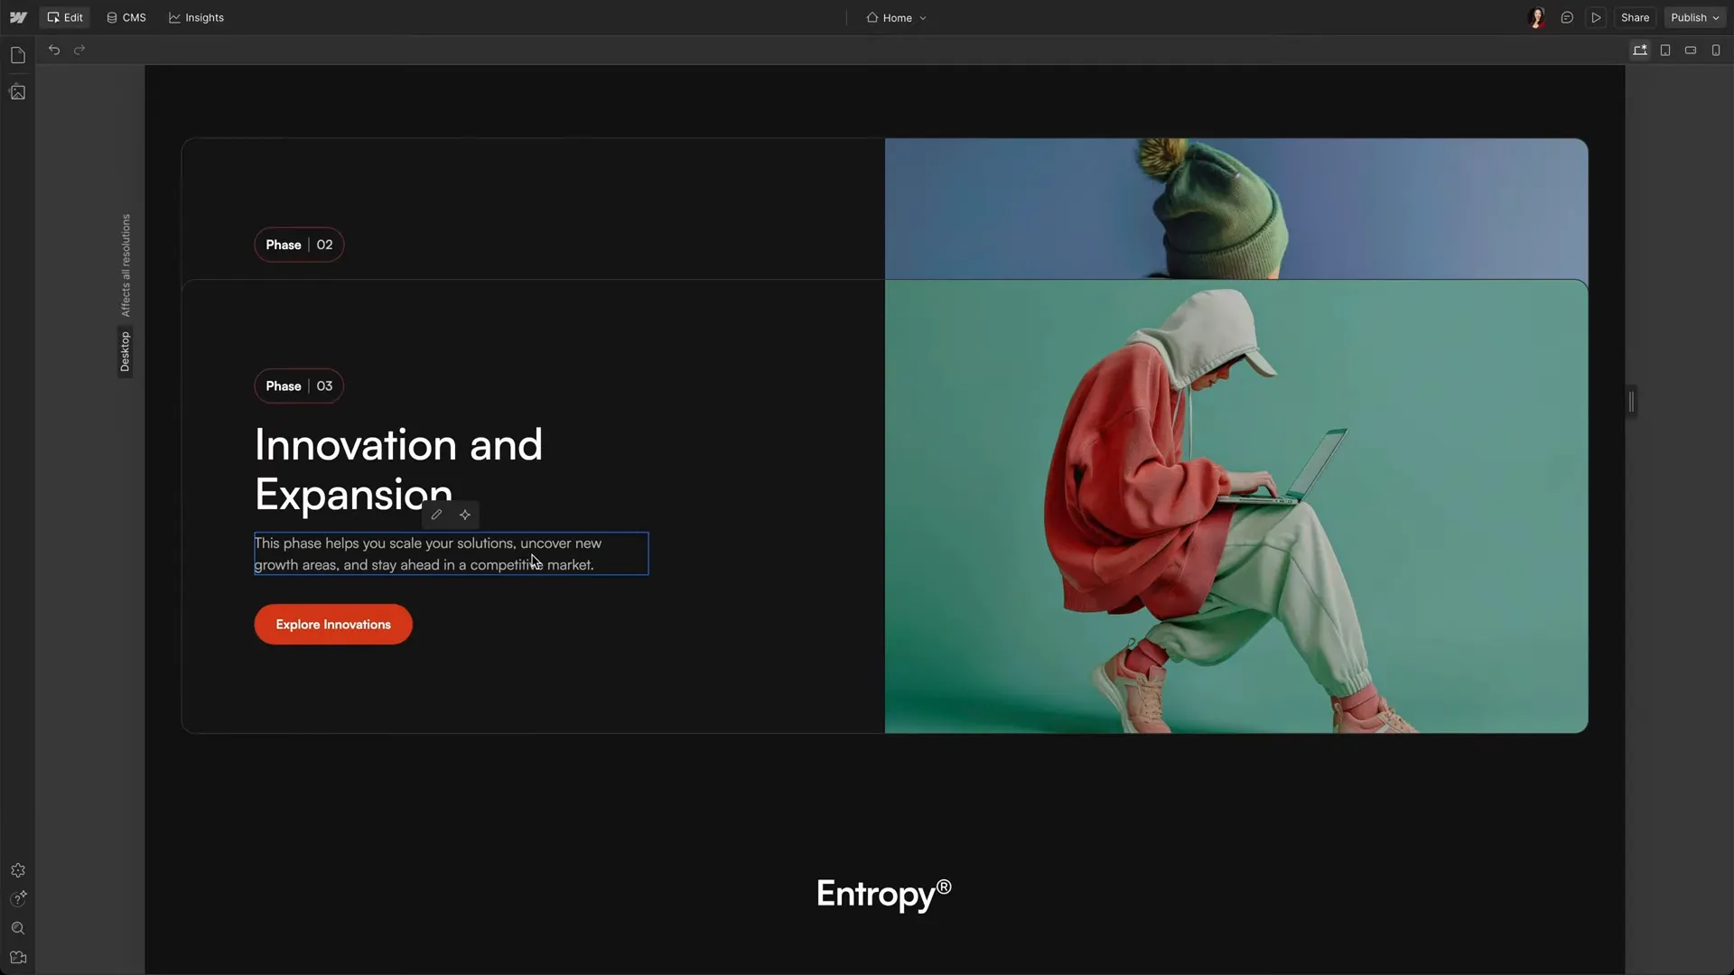Click the user avatar
This screenshot has width=1734, height=975.
coord(1537,17)
